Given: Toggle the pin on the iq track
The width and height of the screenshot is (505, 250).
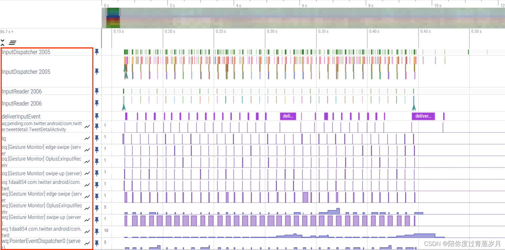Looking at the screenshot, I should pos(97,138).
